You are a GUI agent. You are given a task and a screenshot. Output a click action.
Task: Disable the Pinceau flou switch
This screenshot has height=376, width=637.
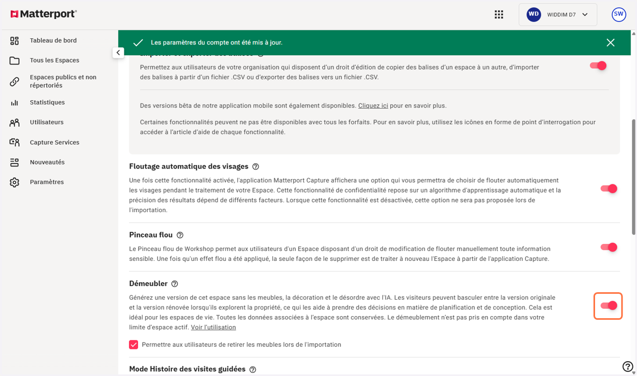click(x=609, y=247)
